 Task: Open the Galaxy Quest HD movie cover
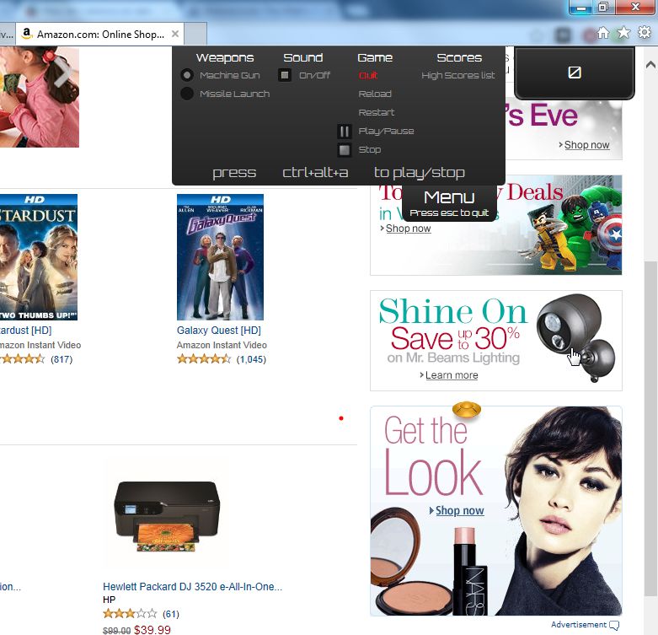(x=220, y=257)
